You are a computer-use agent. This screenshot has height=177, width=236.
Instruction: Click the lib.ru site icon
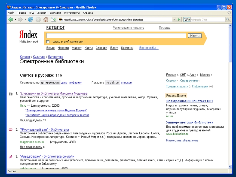click(11, 94)
